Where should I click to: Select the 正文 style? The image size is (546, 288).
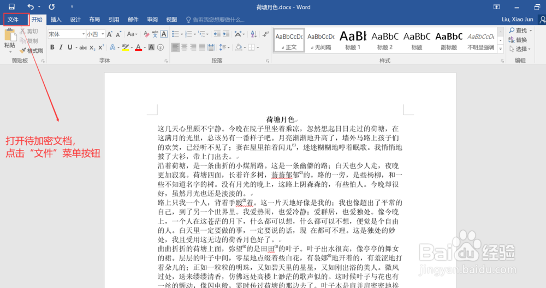click(x=289, y=40)
